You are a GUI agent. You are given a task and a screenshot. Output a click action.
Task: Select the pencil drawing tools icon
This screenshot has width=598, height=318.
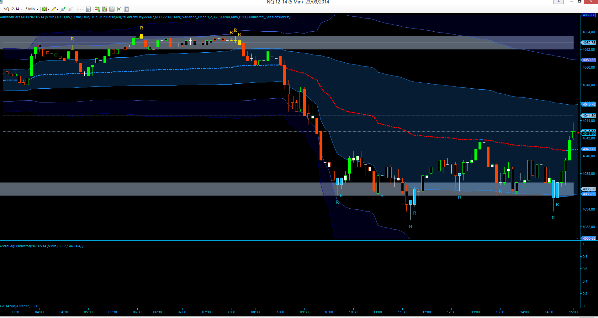coord(54,9)
